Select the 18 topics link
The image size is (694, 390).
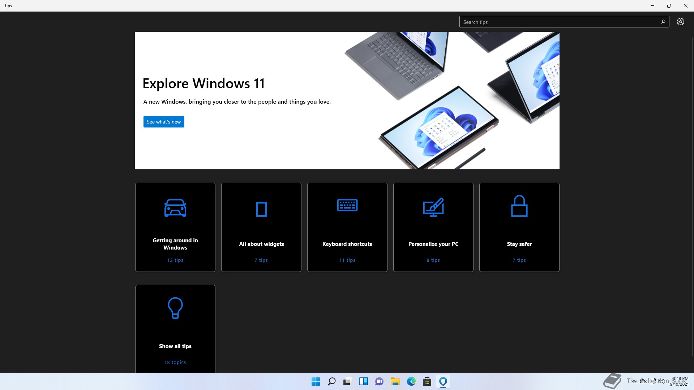point(175,362)
